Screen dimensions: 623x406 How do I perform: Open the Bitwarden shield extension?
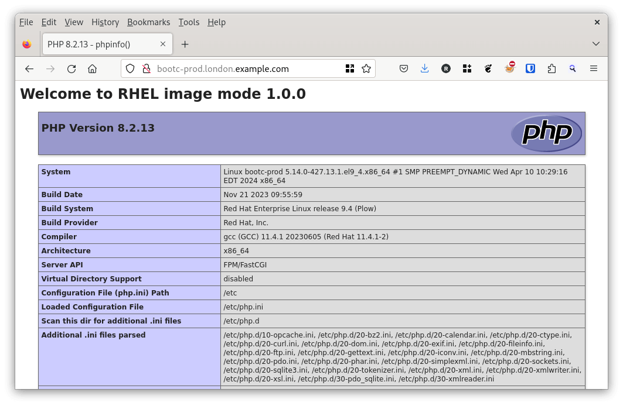pos(530,68)
